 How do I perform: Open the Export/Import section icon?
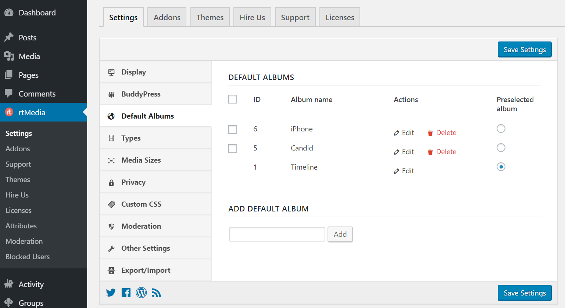pos(111,270)
